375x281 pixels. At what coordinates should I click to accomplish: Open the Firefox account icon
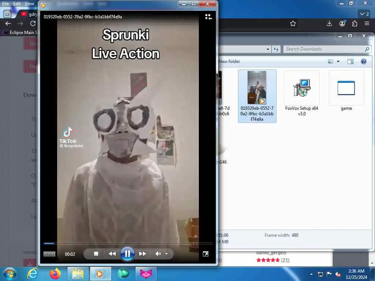tap(342, 23)
